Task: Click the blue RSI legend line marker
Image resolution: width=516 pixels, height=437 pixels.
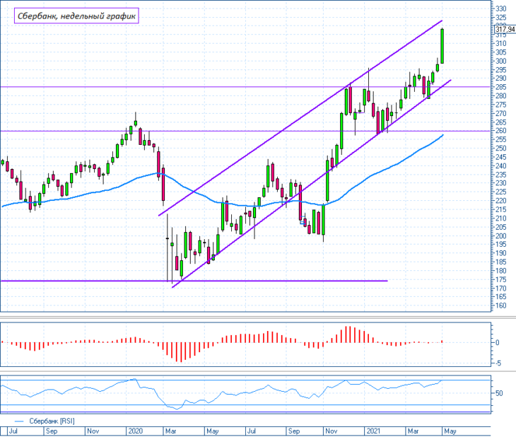Action: 19,421
